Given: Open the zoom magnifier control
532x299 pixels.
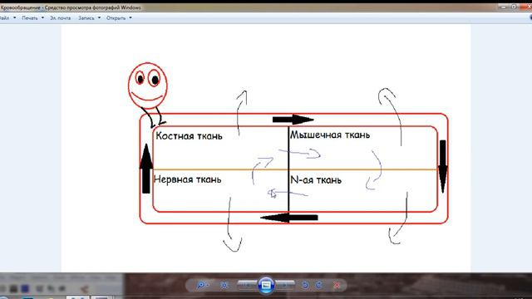Looking at the screenshot, I should (x=202, y=285).
